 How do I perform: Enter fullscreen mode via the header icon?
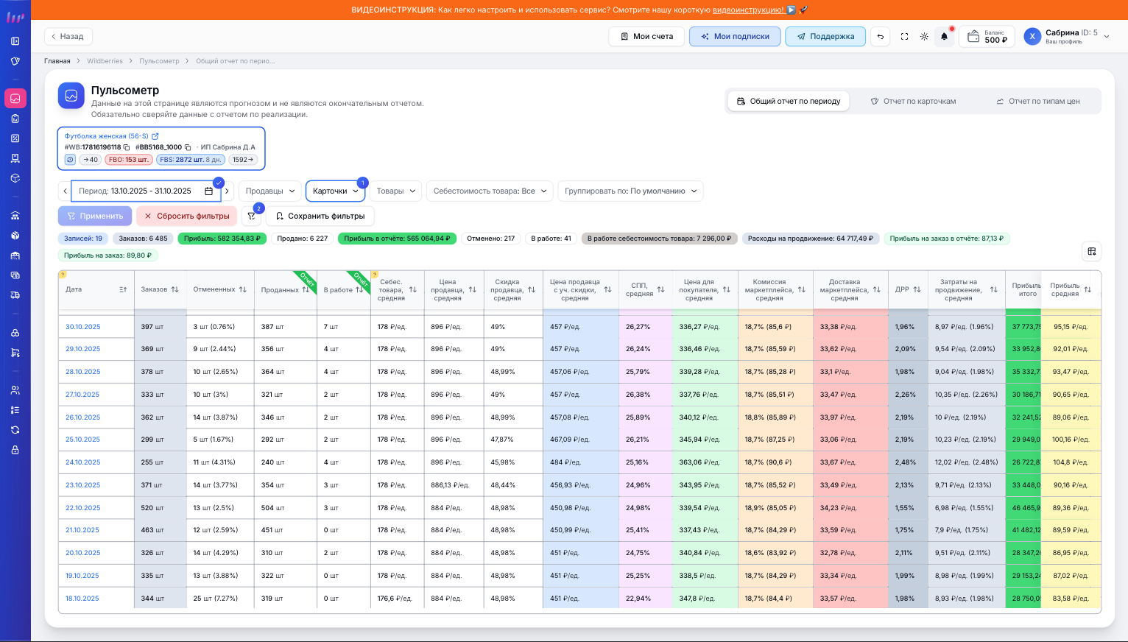pos(904,36)
